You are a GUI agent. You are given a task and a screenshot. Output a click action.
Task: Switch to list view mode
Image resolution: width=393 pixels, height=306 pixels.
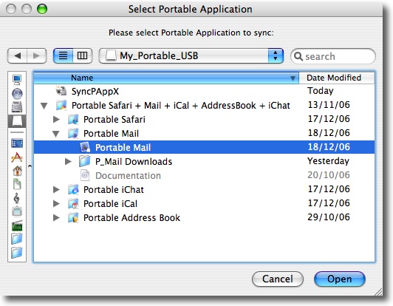(x=64, y=55)
